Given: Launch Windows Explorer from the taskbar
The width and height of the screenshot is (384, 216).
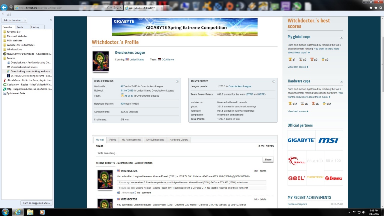Looking at the screenshot, I should [30, 212].
